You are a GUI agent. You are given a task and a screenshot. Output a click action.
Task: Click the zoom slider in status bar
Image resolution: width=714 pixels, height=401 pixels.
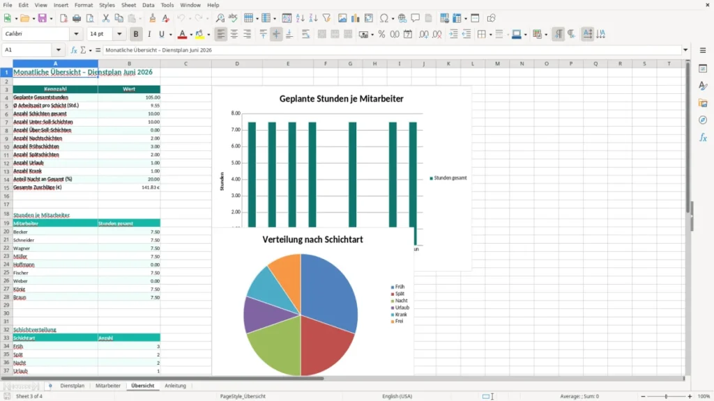coord(666,396)
